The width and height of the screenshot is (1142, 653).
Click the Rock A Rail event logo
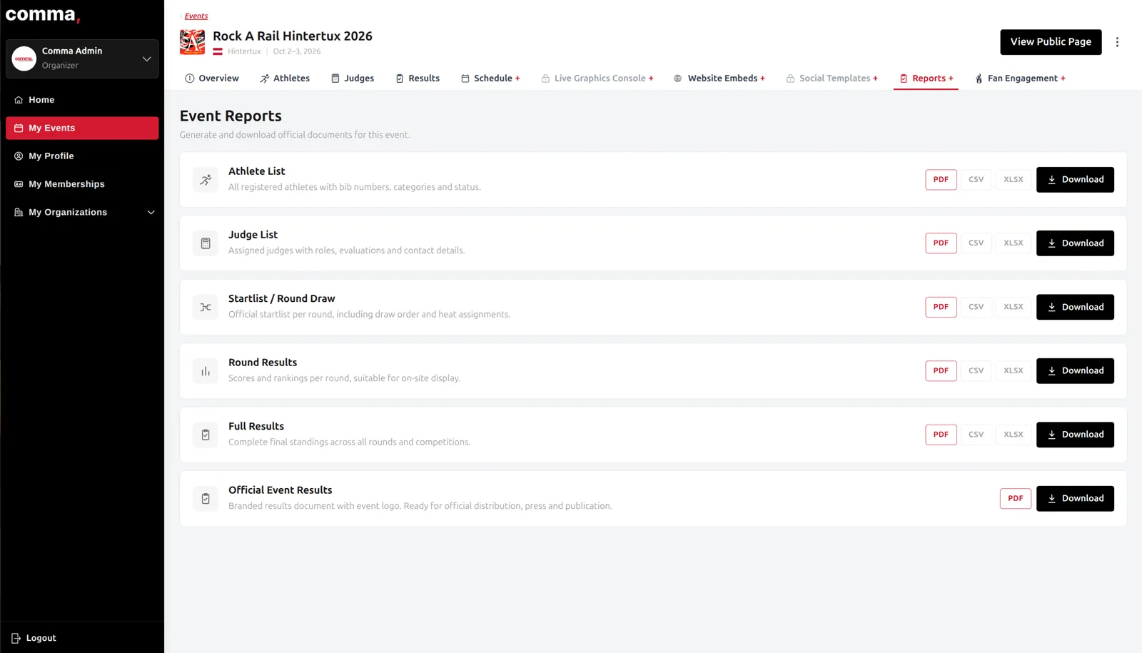[x=192, y=42]
